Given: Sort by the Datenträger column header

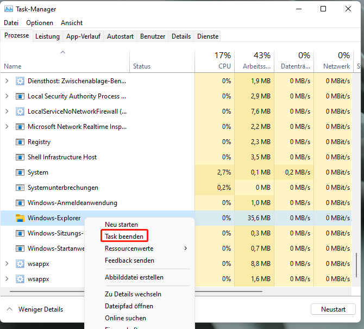Looking at the screenshot, I should (x=294, y=61).
